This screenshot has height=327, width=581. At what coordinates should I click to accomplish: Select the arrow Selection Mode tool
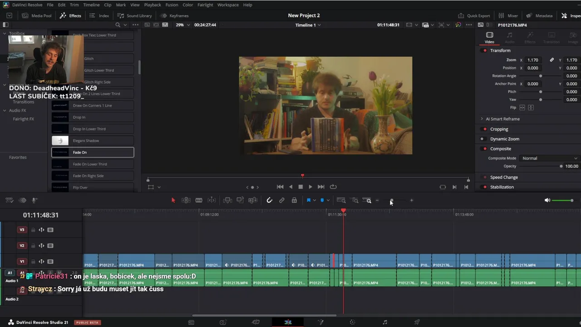tap(173, 200)
